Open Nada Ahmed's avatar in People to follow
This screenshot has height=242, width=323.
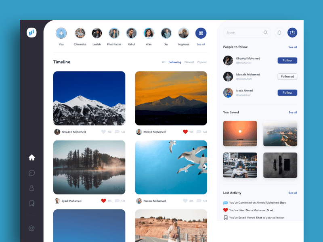pyautogui.click(x=228, y=93)
